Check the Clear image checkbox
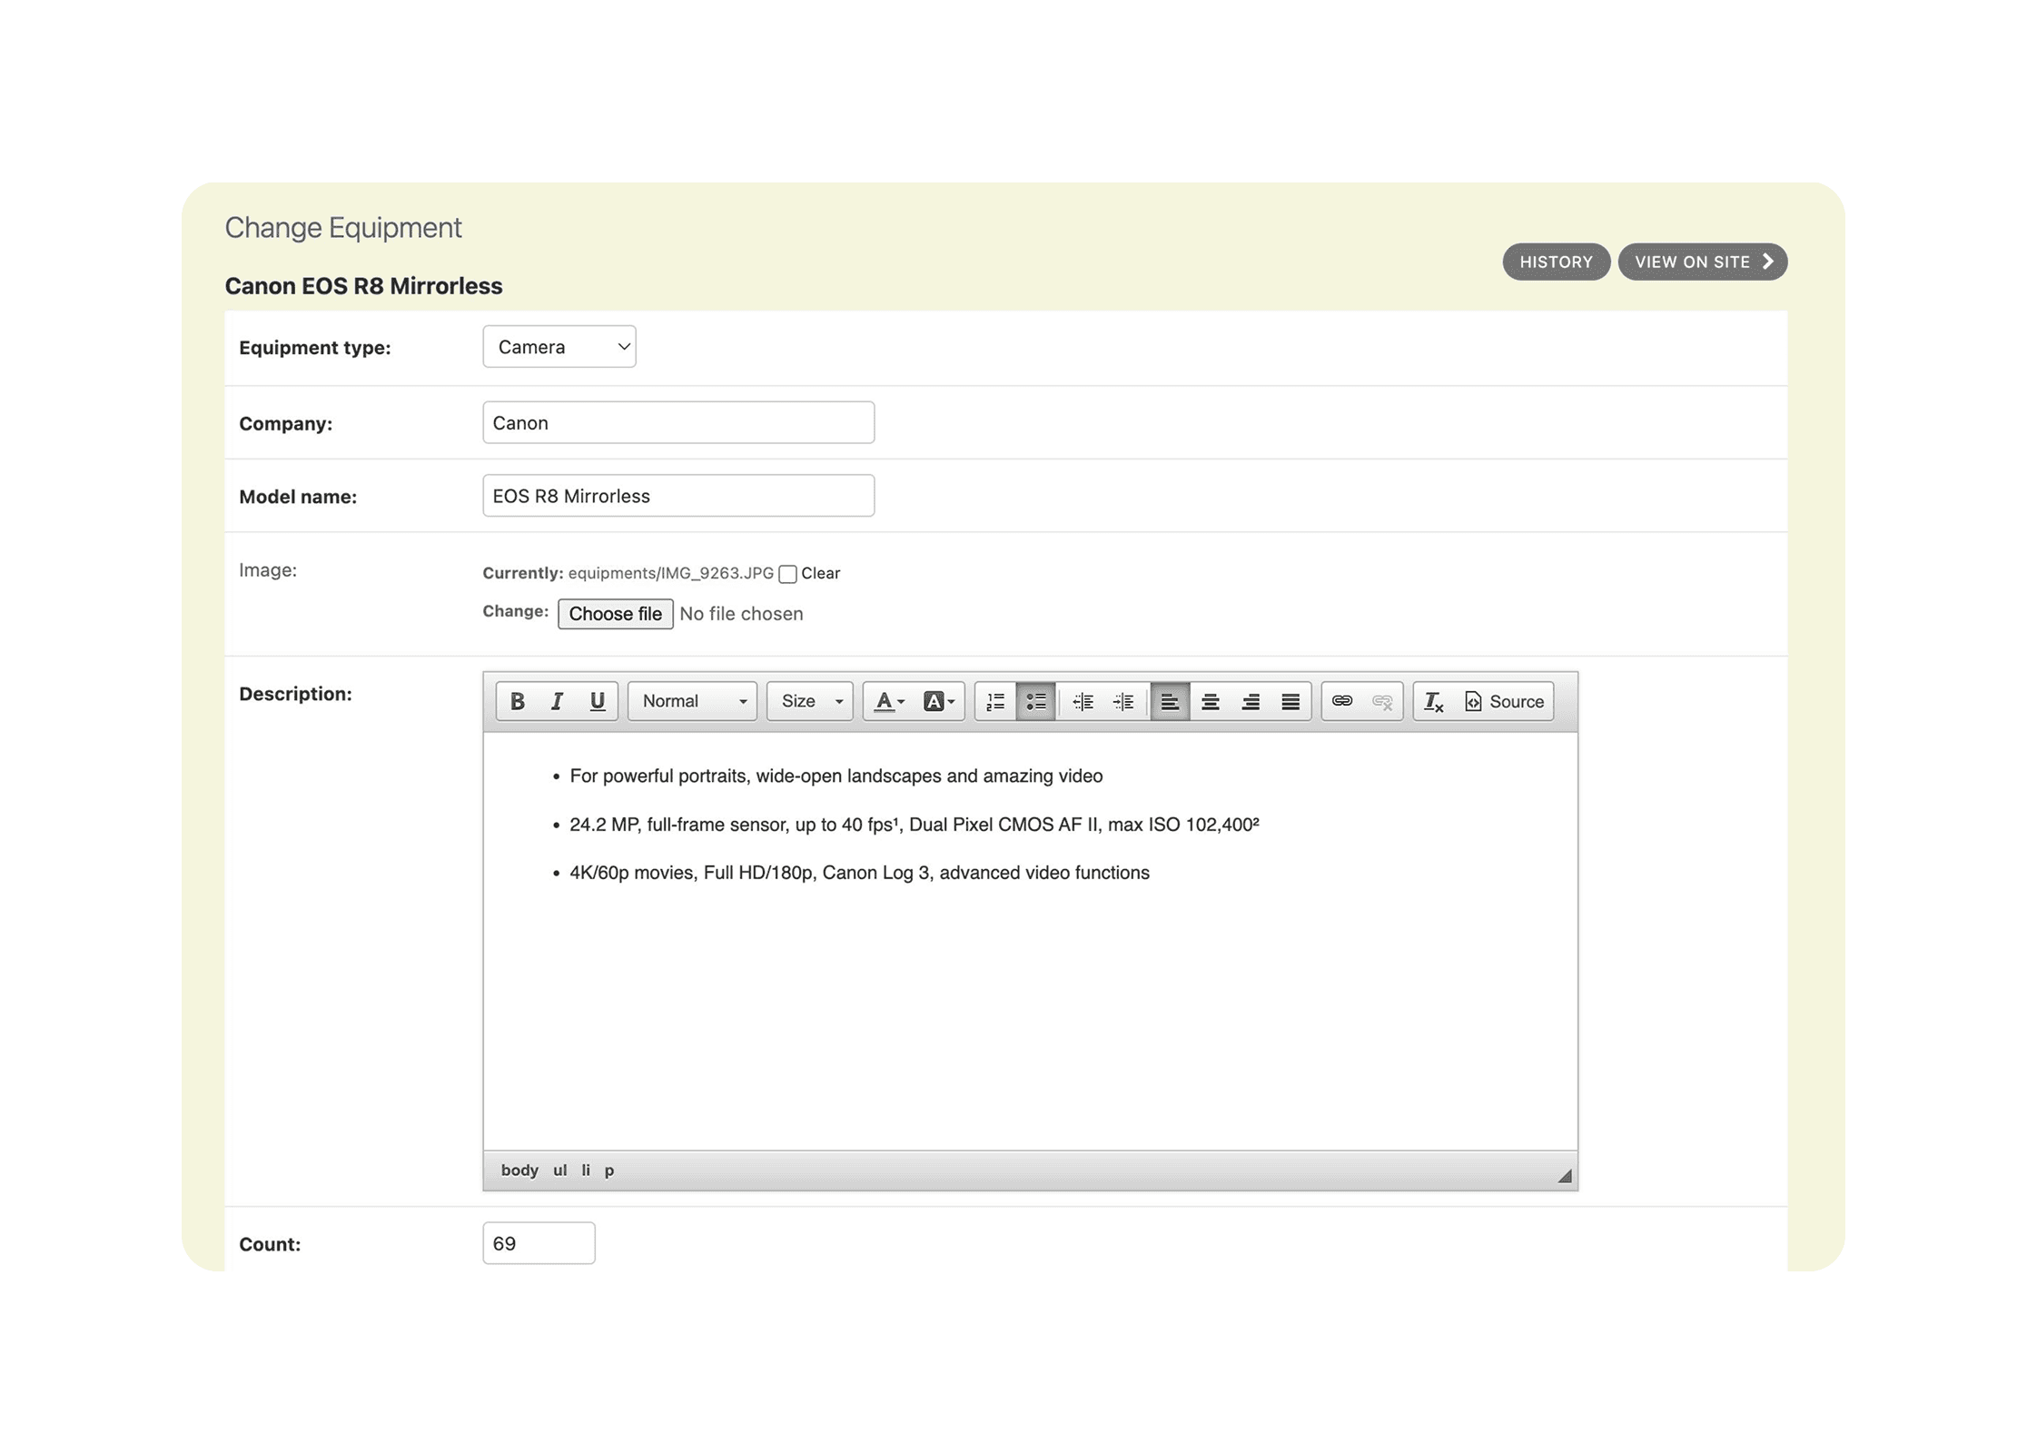This screenshot has width=2027, height=1453. 787,574
